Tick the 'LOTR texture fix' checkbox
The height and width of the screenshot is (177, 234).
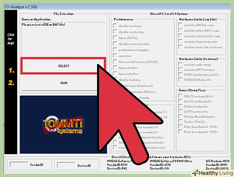180,111
